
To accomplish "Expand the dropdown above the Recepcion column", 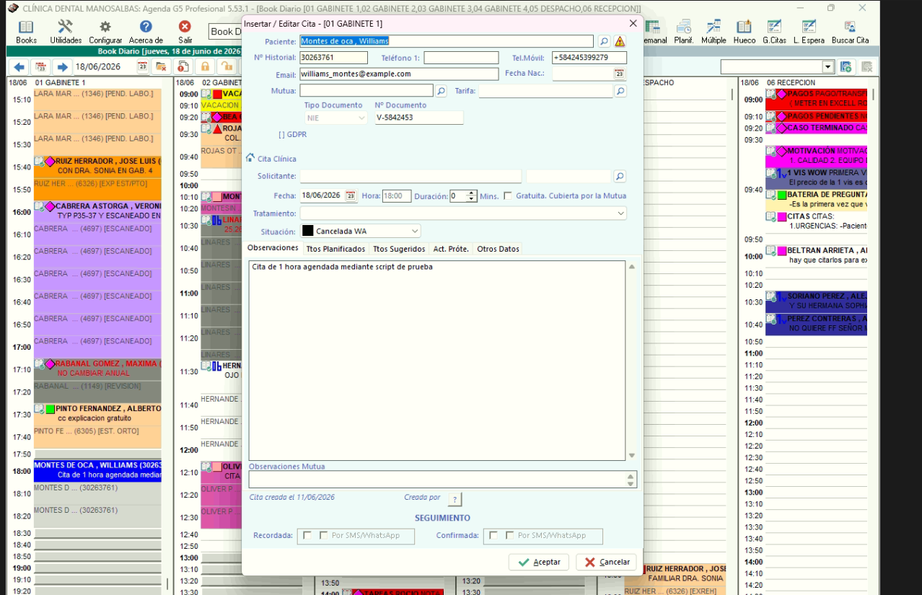I will pyautogui.click(x=828, y=67).
